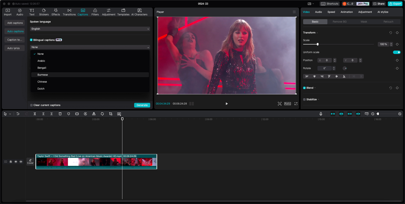Click the Scale slider handle
The height and width of the screenshot is (204, 405).
317,44
